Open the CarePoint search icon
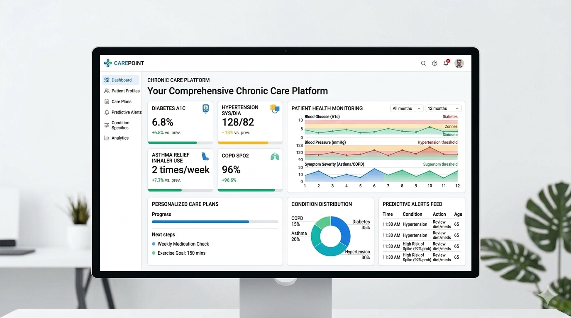Viewport: 571px width, 318px height. tap(423, 63)
